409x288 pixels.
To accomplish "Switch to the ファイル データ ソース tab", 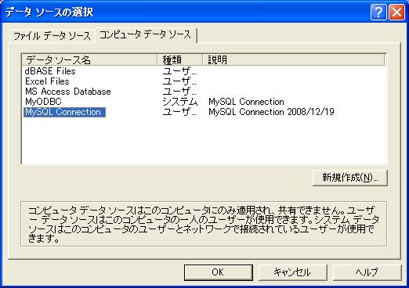I will tap(52, 36).
